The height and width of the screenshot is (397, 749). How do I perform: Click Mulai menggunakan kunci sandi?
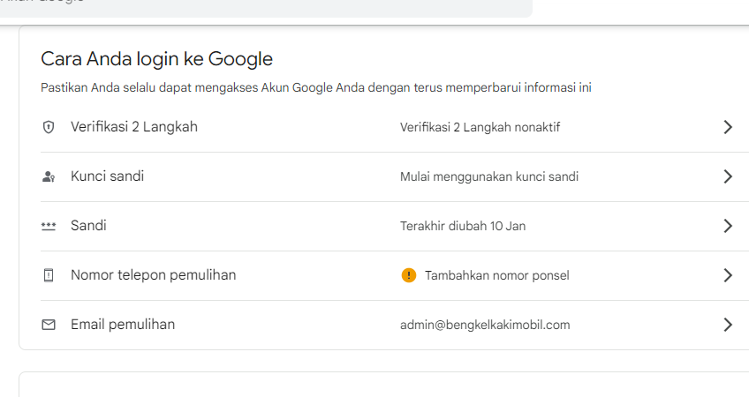(x=489, y=176)
